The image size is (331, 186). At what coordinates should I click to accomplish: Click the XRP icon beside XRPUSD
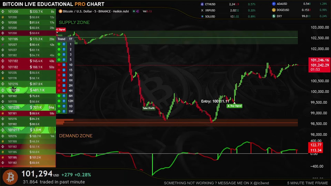202,10
